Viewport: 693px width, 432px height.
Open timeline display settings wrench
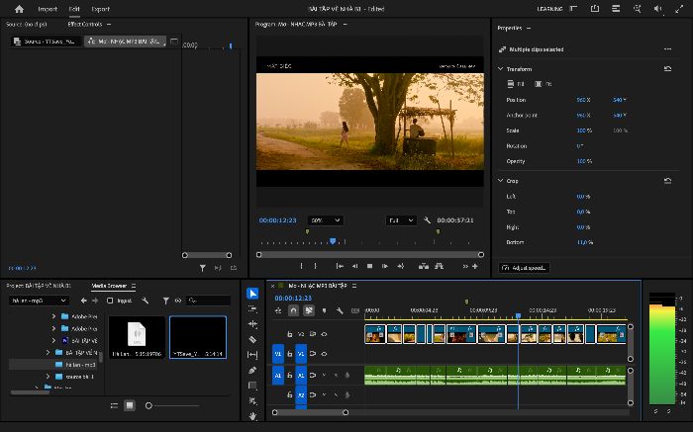(340, 311)
